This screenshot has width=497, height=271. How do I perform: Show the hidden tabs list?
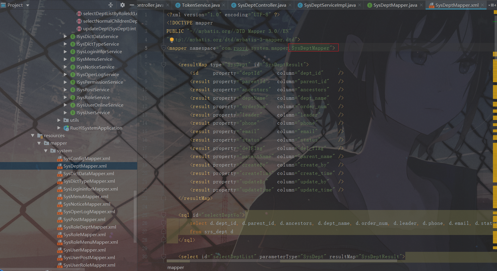pyautogui.click(x=492, y=5)
